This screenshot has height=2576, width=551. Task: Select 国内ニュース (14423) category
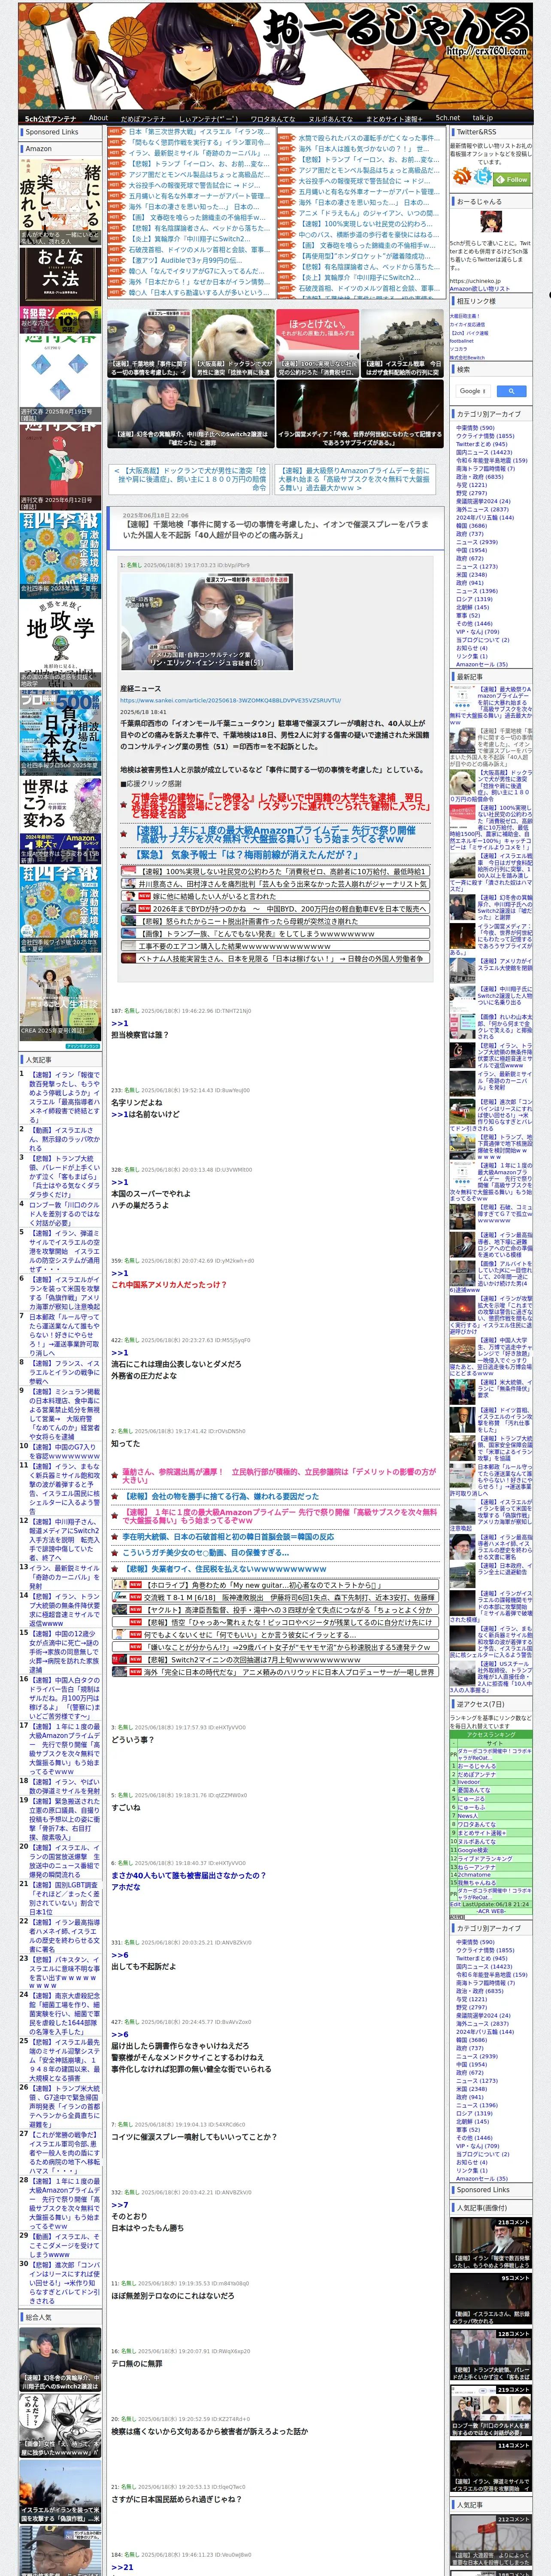coord(484,452)
